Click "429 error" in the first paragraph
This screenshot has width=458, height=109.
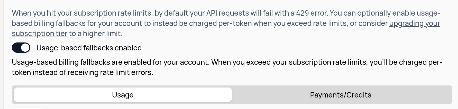click(x=311, y=13)
